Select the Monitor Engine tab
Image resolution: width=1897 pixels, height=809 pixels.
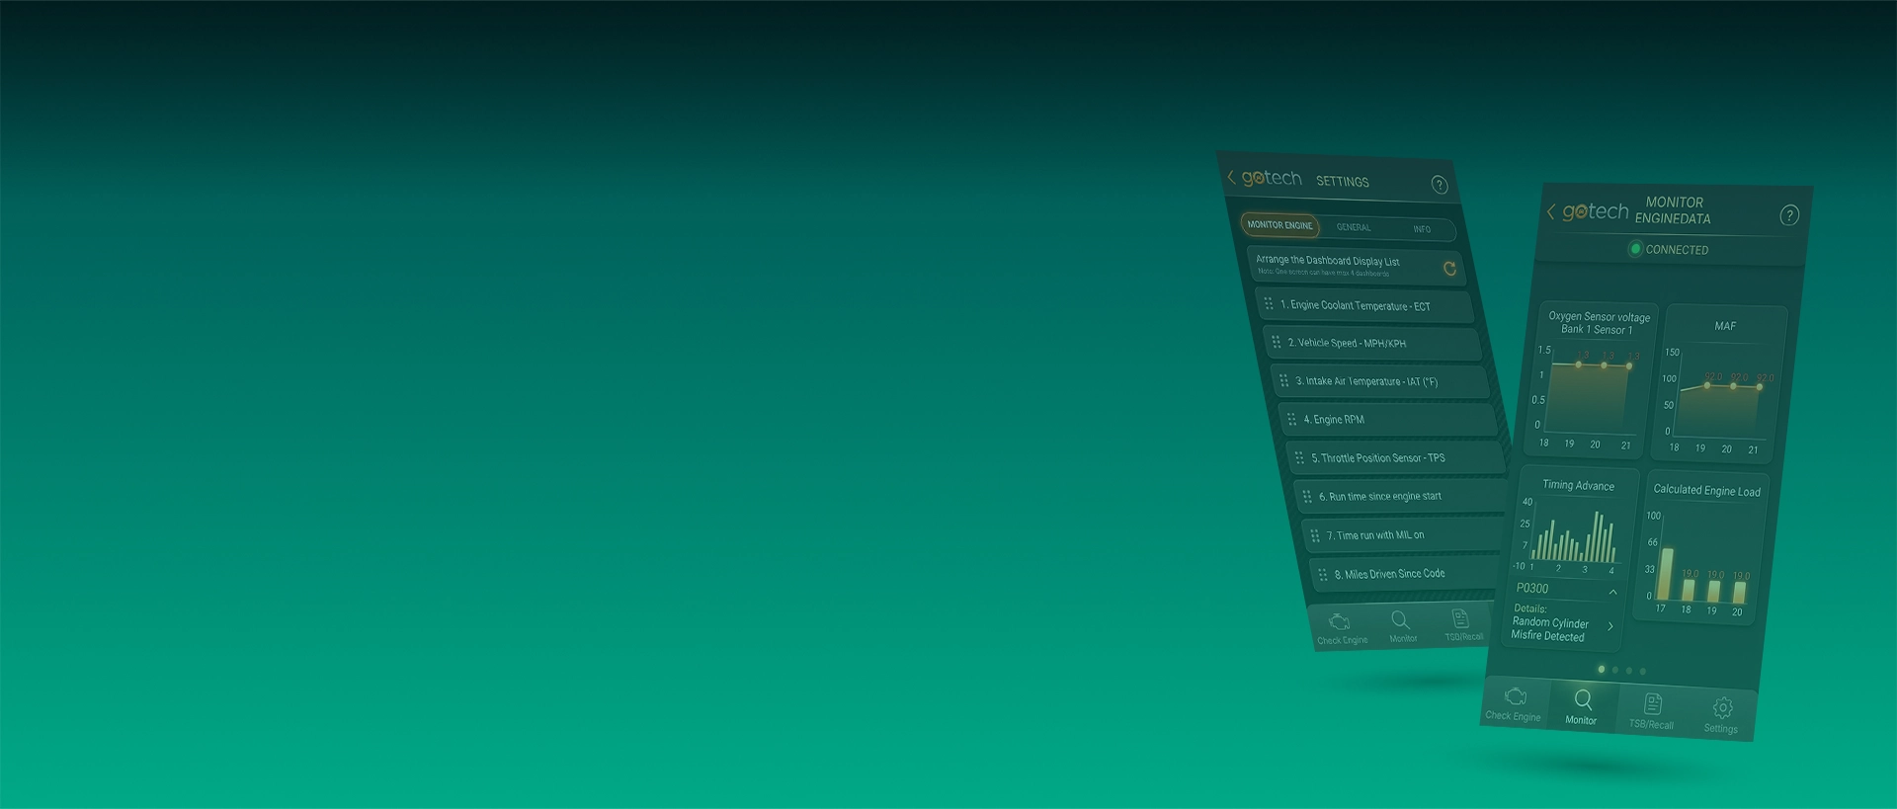pos(1279,225)
